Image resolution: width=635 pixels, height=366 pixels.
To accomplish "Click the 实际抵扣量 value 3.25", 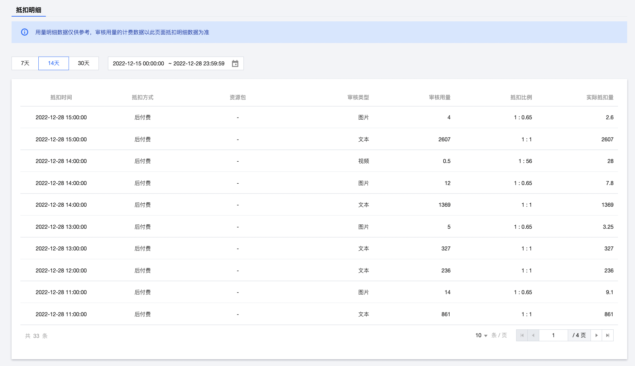I will click(608, 227).
